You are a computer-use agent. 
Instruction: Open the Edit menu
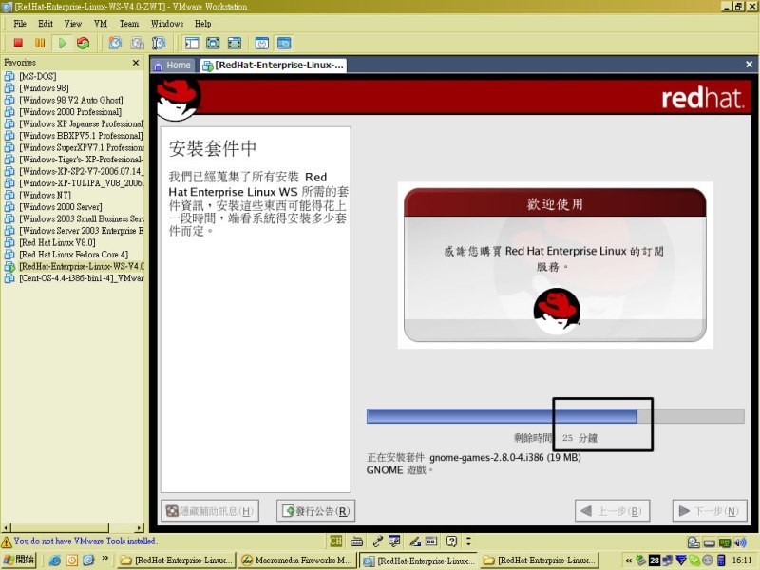pyautogui.click(x=46, y=24)
